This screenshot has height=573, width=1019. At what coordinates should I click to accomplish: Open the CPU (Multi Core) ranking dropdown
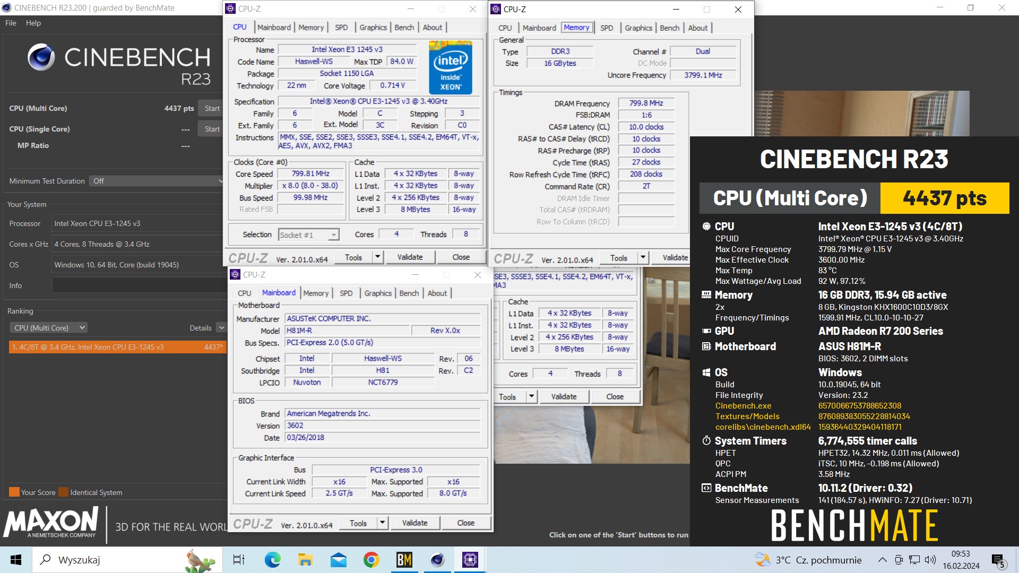(x=48, y=328)
